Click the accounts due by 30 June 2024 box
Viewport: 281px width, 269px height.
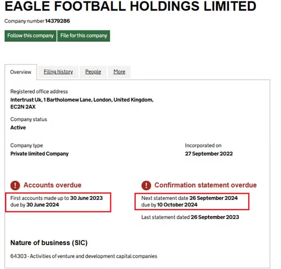click(x=58, y=202)
